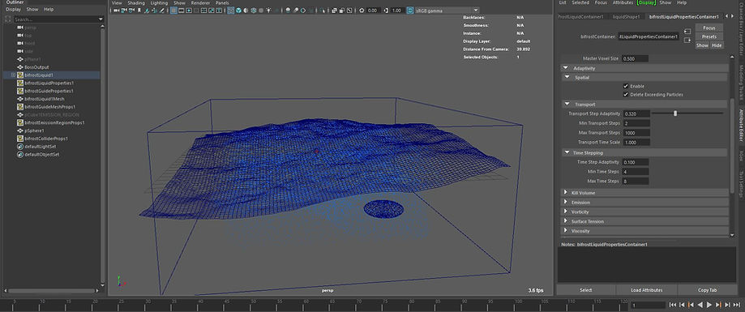Image resolution: width=745 pixels, height=312 pixels.
Task: Click the Master Voxel Size field
Action: [x=636, y=59]
